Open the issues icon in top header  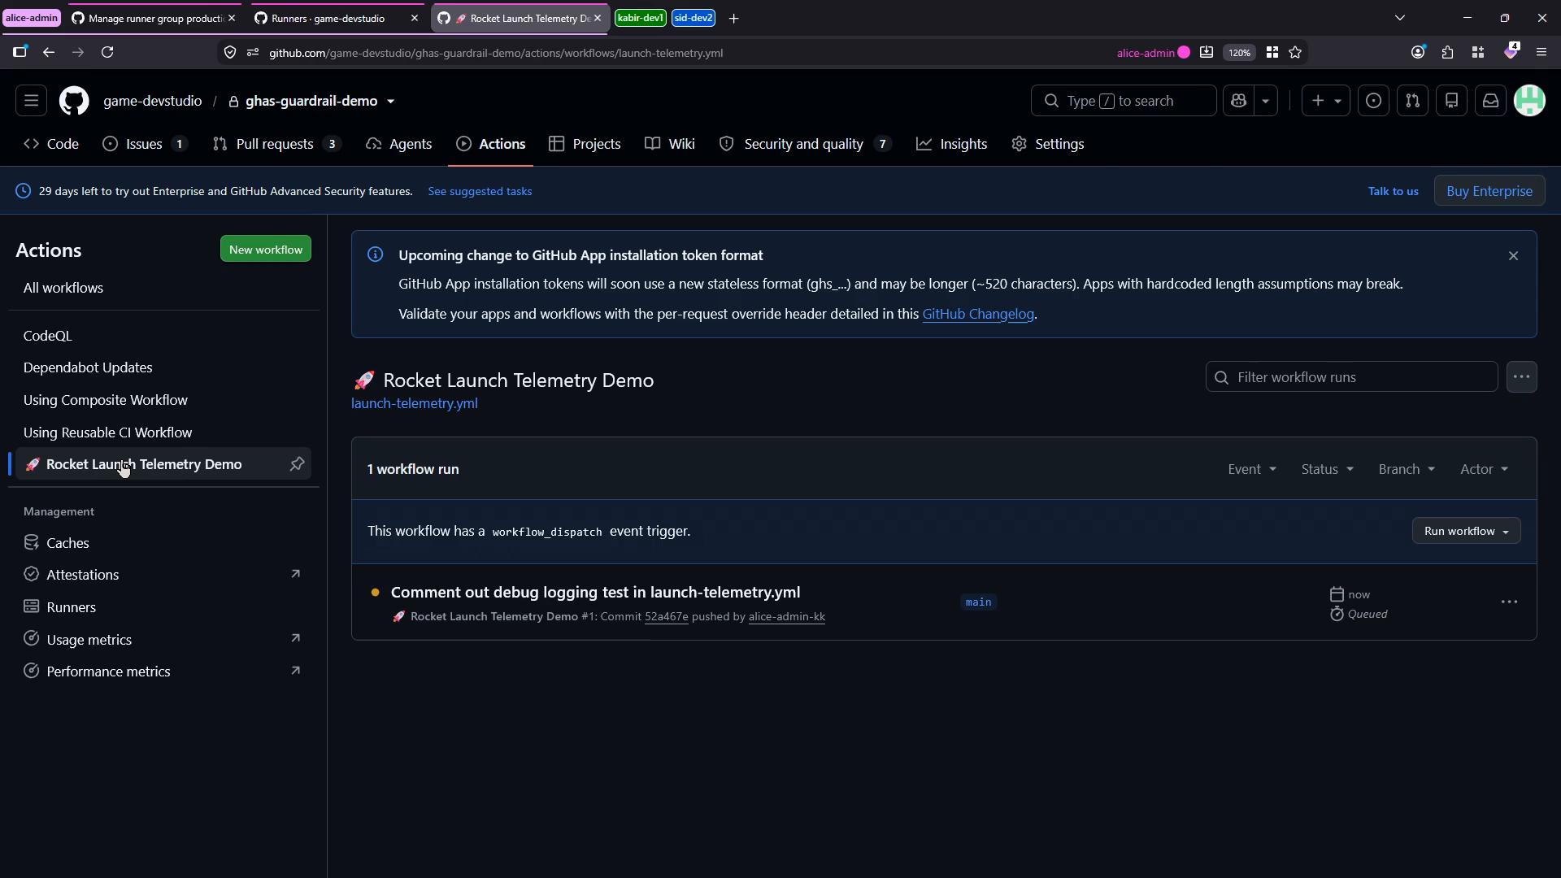pos(1373,101)
